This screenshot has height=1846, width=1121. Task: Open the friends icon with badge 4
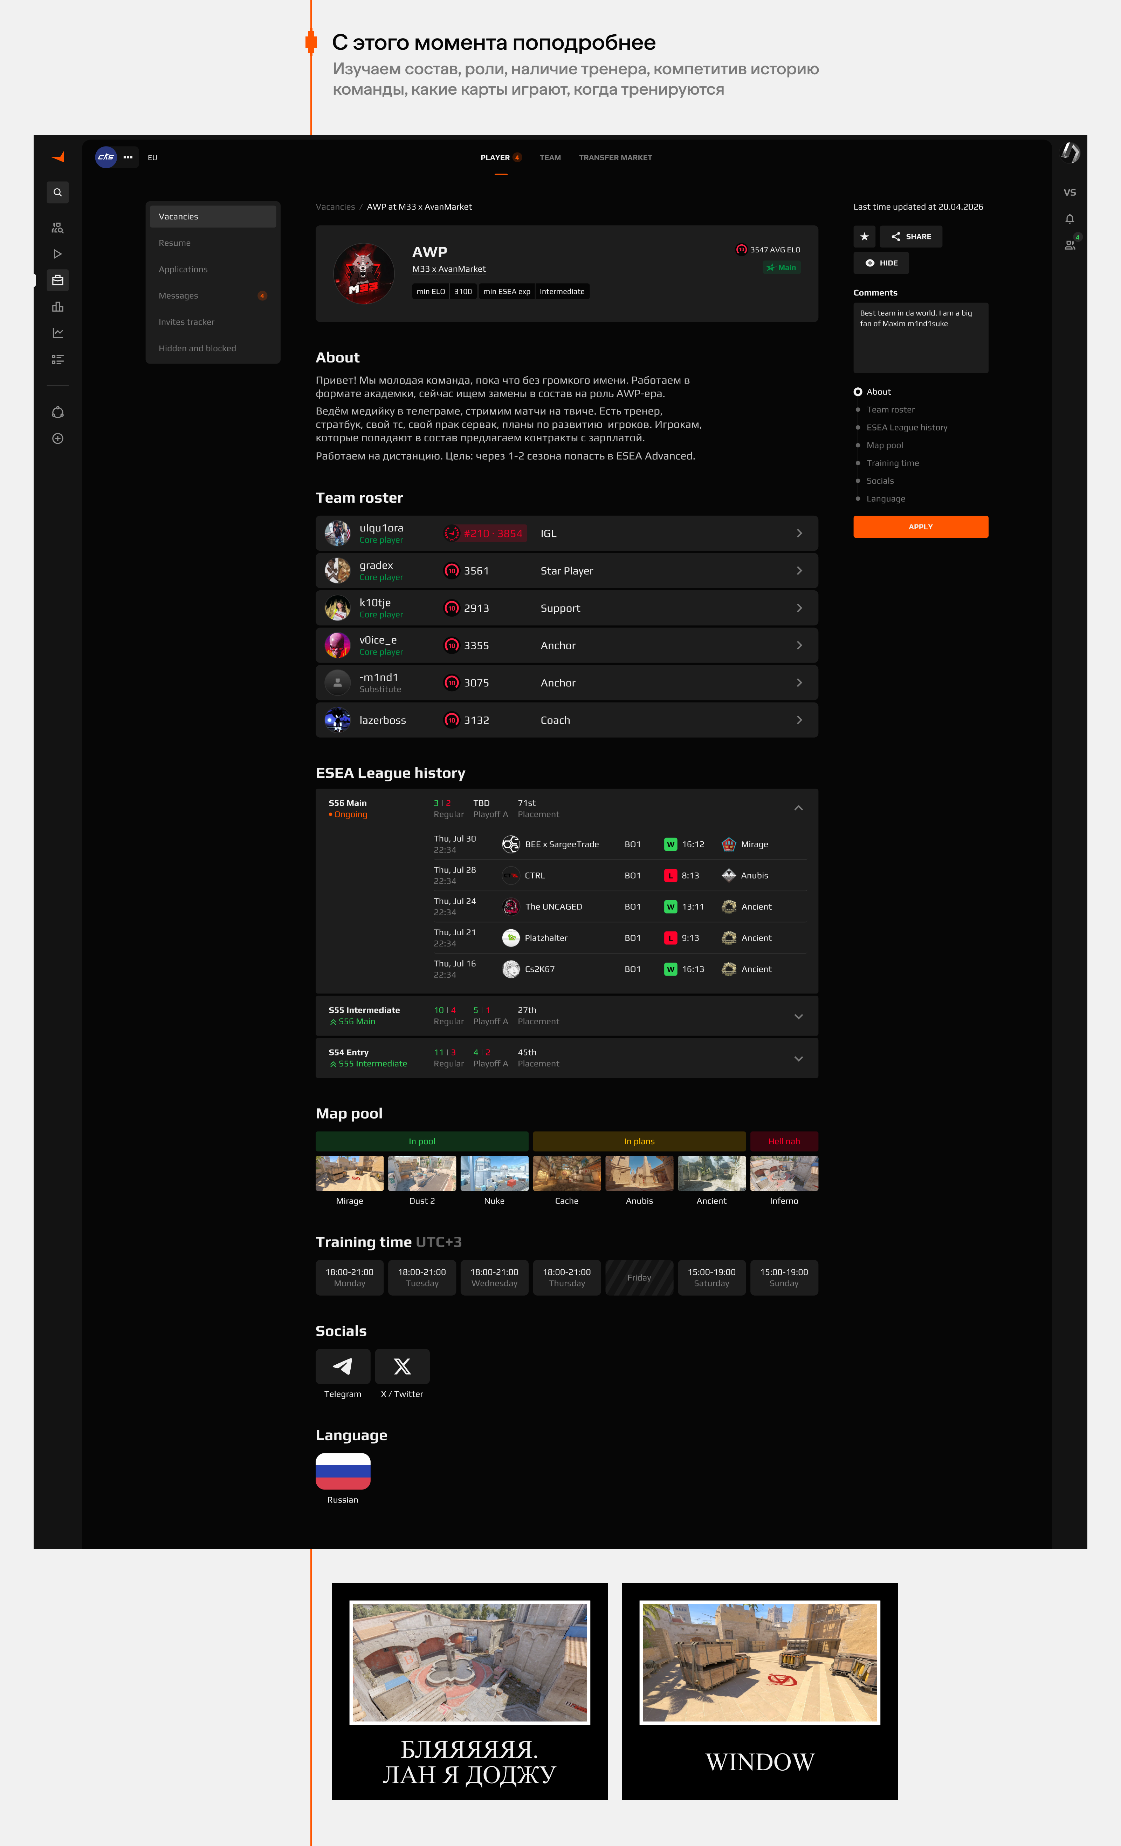click(x=1071, y=244)
